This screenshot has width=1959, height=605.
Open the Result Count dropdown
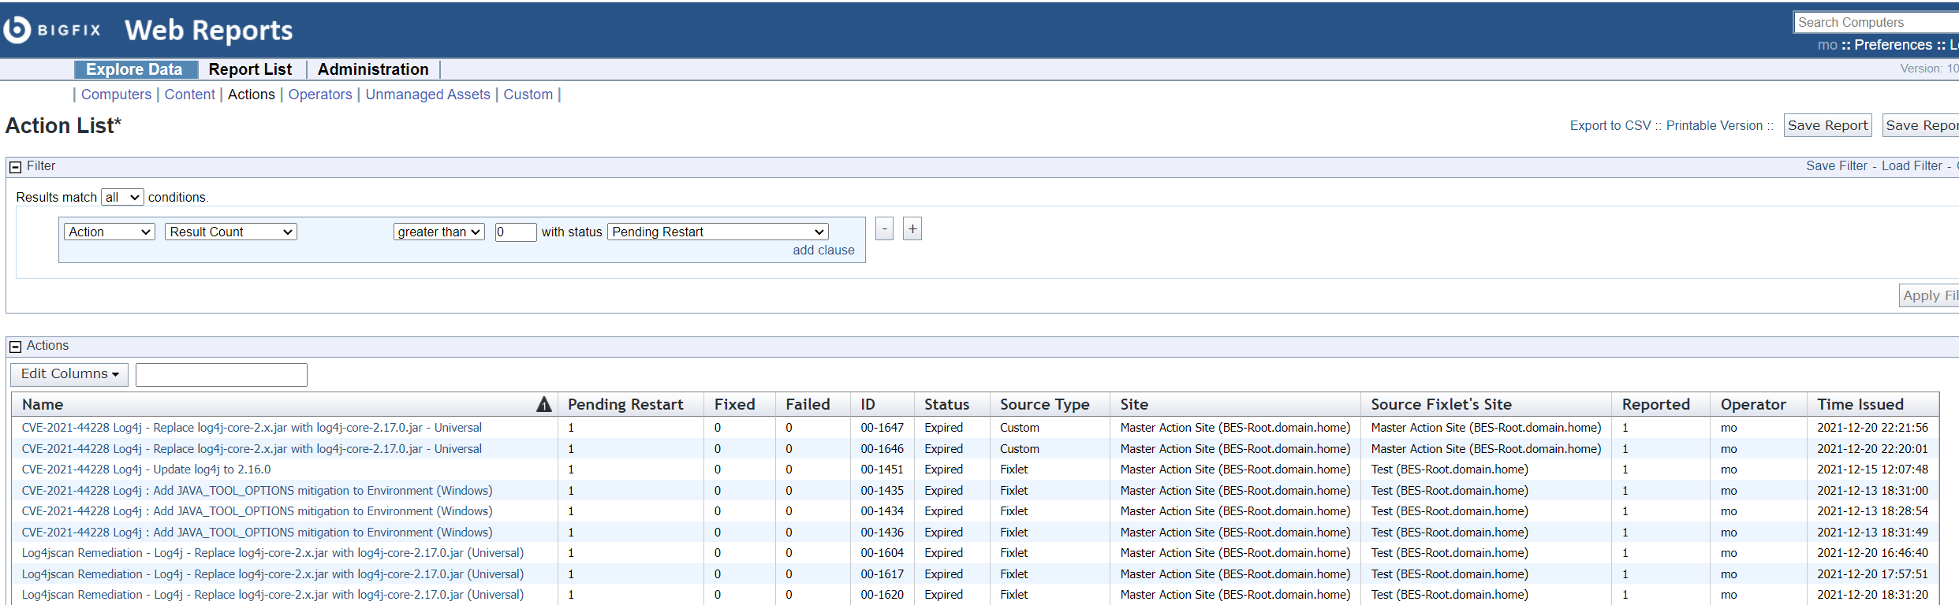coord(231,232)
